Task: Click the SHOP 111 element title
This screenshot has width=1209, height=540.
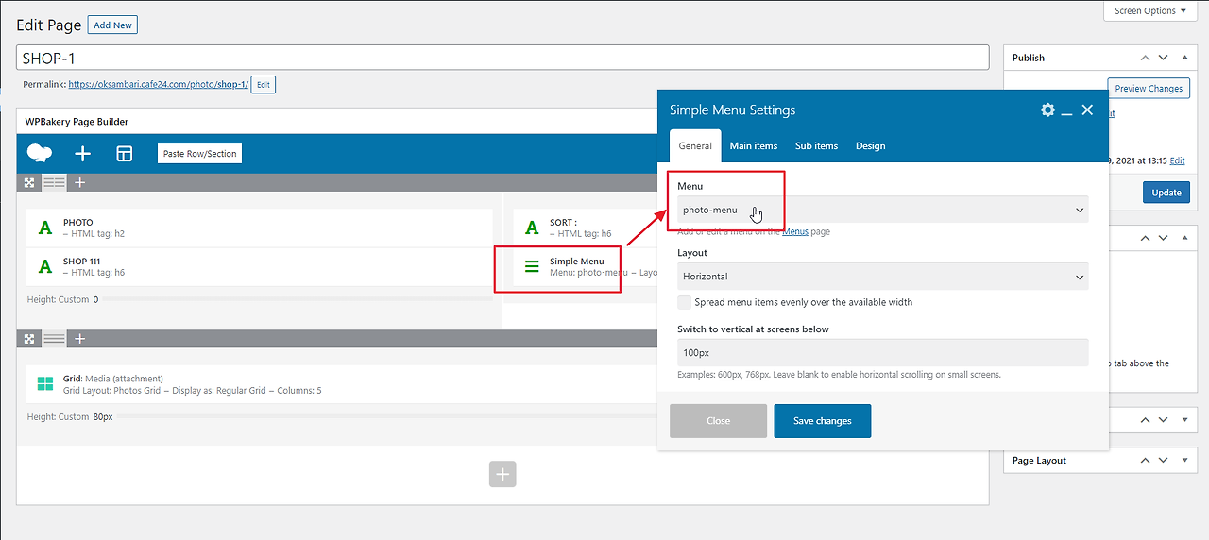Action: click(x=81, y=262)
